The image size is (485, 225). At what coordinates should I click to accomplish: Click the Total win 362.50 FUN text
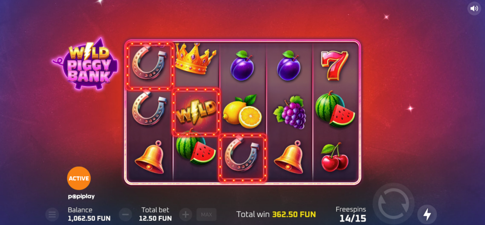tap(276, 214)
